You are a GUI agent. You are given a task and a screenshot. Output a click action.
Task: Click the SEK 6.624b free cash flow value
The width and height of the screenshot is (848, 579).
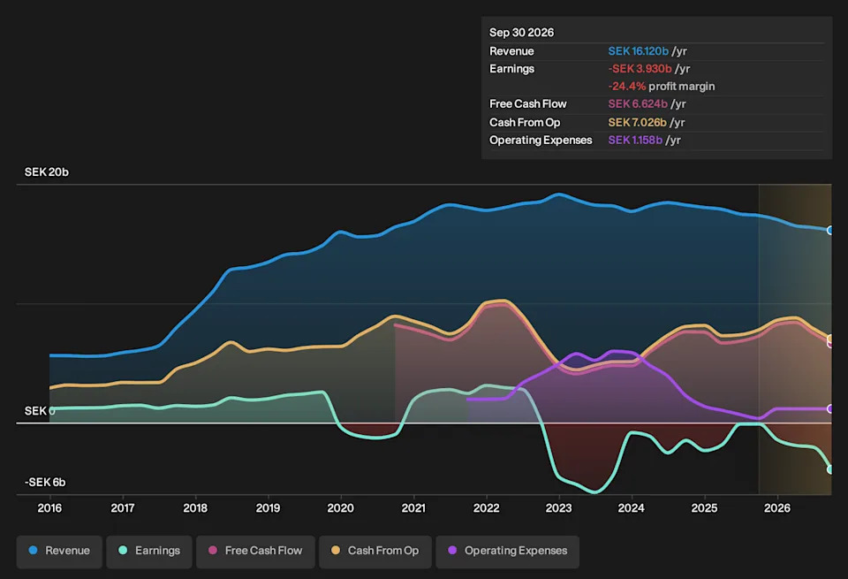coord(638,104)
